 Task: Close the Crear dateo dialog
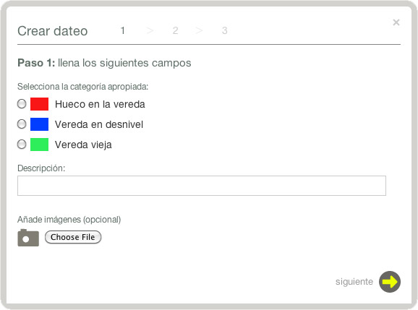[x=396, y=22]
